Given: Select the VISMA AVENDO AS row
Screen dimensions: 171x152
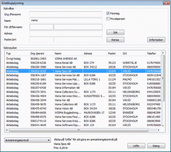Looking at the screenshot, I should click(83, 59).
